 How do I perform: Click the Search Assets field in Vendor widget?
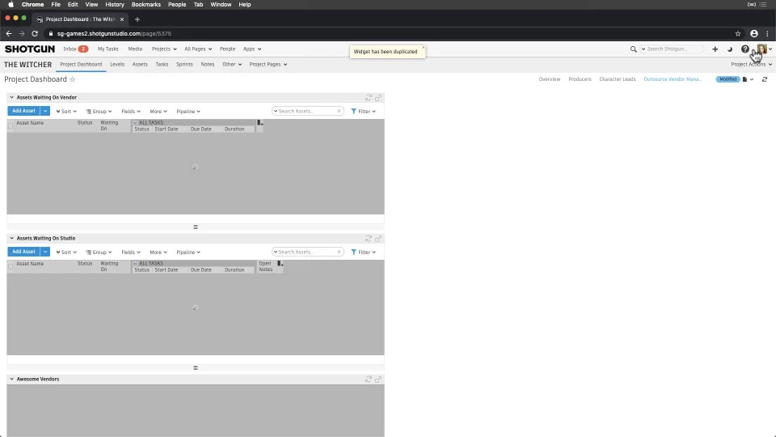pos(307,112)
